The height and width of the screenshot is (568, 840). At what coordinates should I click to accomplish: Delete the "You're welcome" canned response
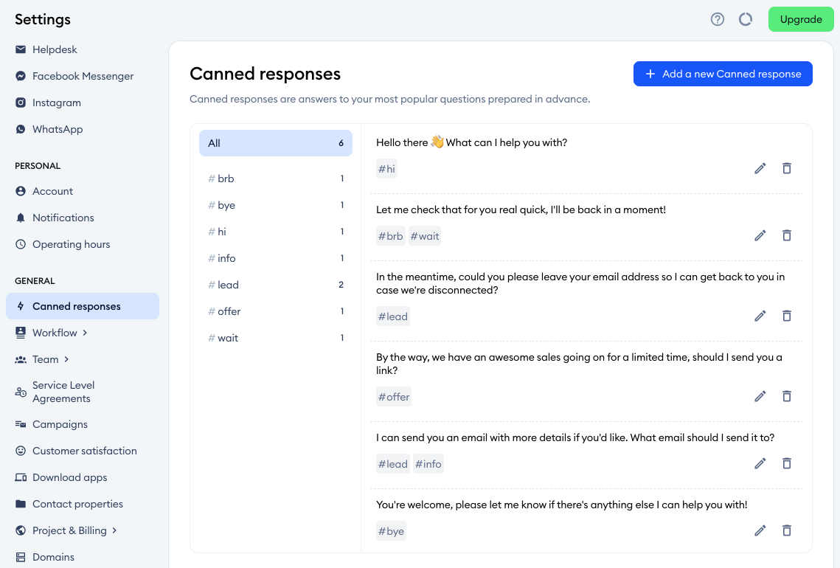[x=786, y=530]
